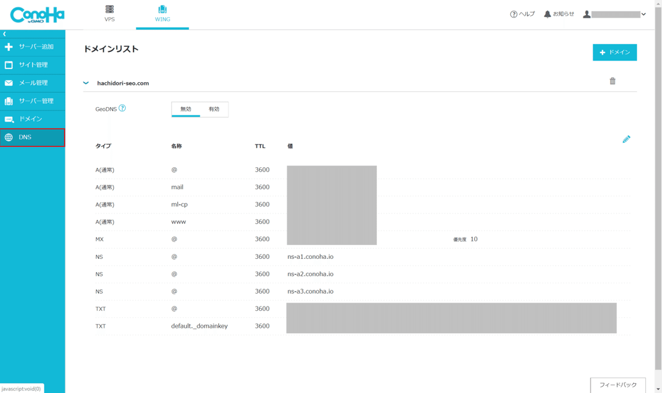This screenshot has width=662, height=393.
Task: Click the GeoDNS help question icon
Action: pyautogui.click(x=122, y=108)
